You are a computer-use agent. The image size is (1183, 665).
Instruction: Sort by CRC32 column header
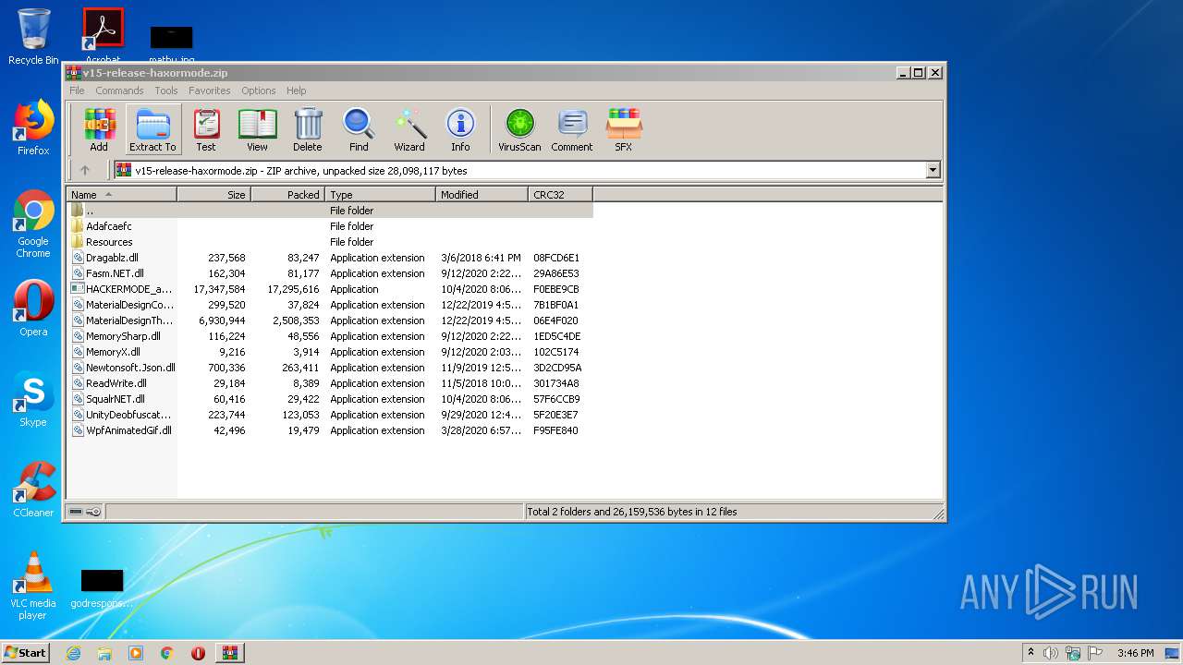[x=560, y=194]
